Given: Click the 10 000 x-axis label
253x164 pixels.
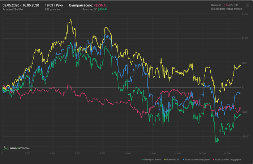Looking at the screenshot, I should point(127,154).
